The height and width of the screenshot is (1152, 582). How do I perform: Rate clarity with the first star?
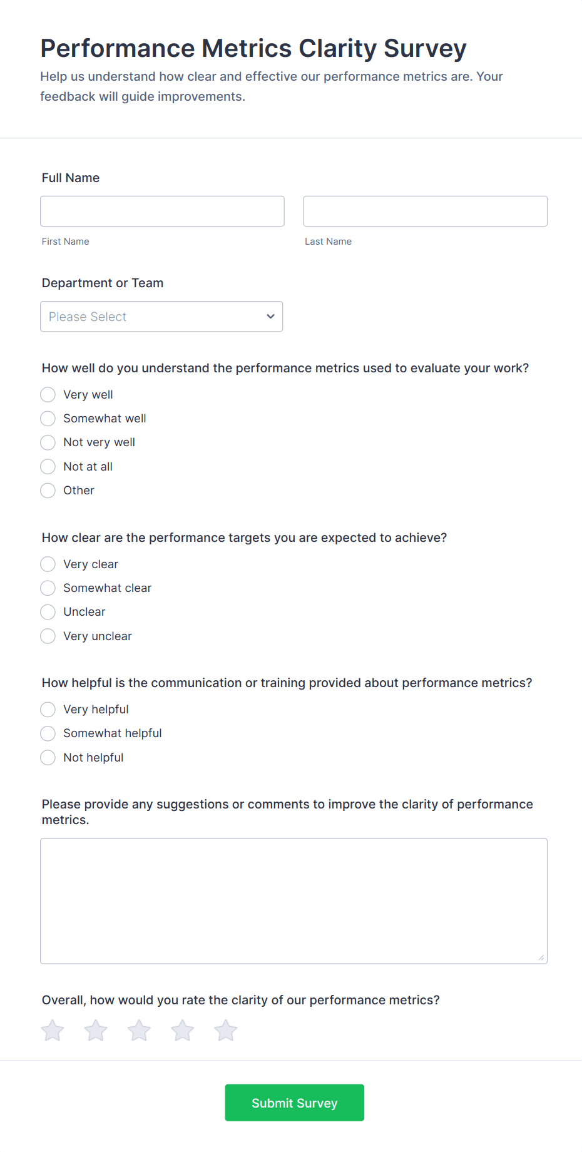(x=53, y=1031)
